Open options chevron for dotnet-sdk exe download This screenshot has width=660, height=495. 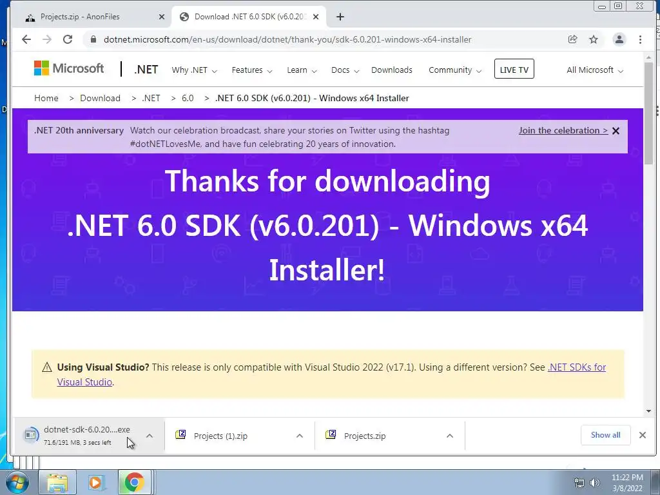pyautogui.click(x=150, y=436)
